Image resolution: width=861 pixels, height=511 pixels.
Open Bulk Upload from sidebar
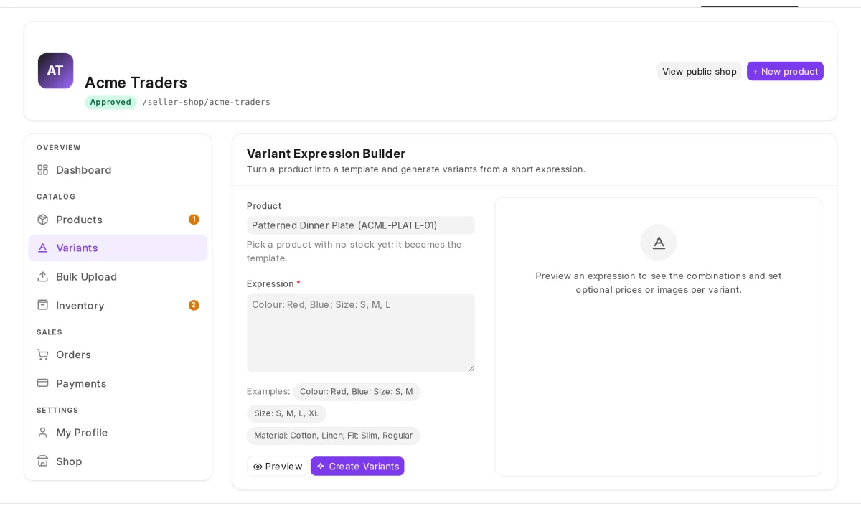click(x=118, y=276)
